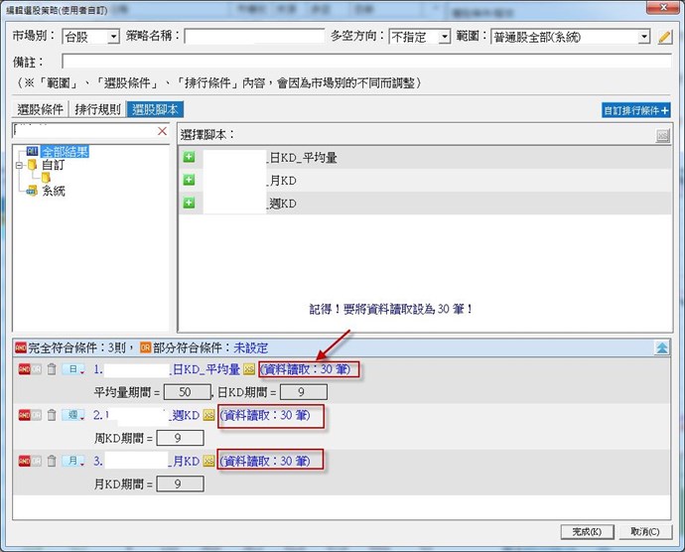Click trash icon for 週KD condition
The image size is (685, 552).
point(52,415)
